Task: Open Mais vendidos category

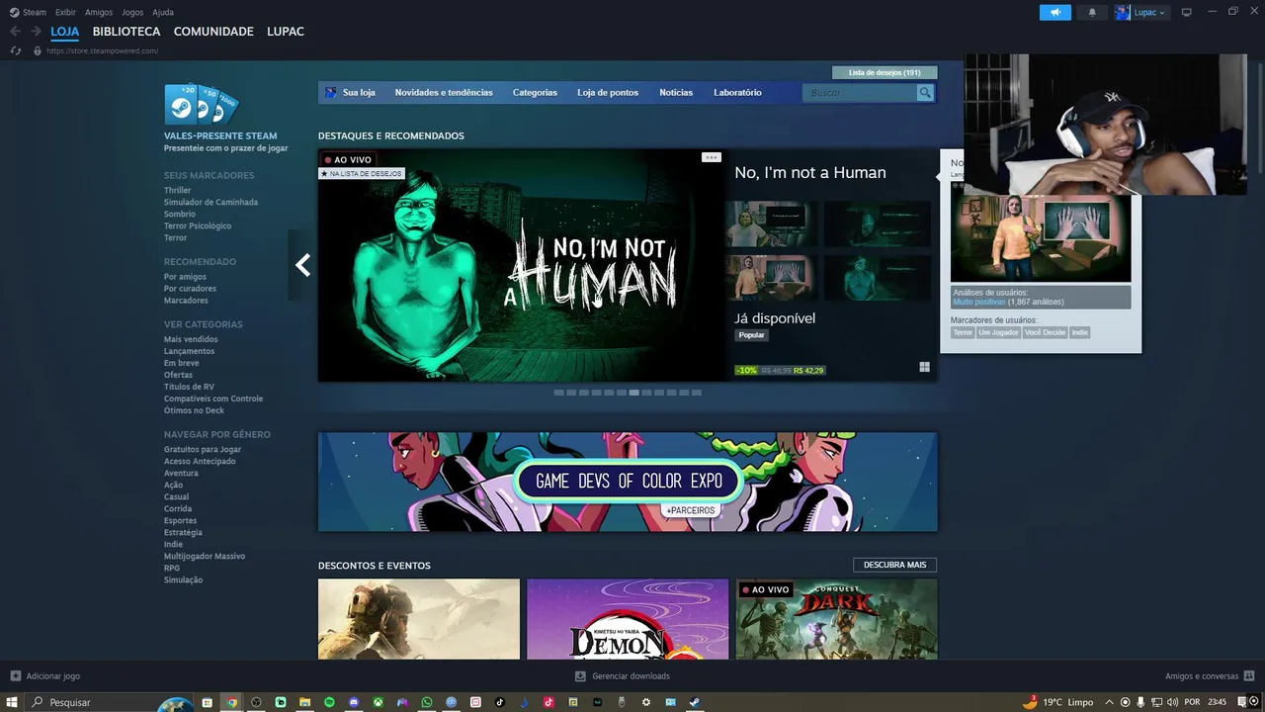Action: (x=191, y=339)
